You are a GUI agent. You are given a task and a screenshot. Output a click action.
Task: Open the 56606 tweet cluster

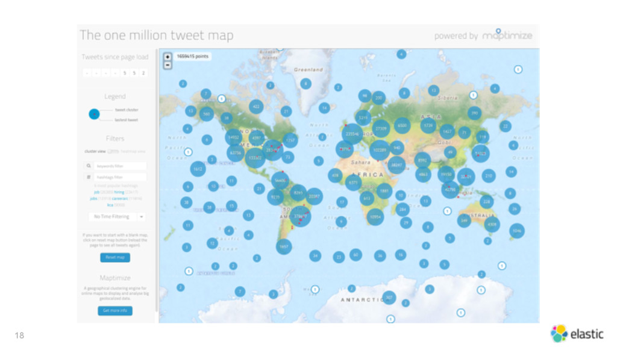[x=280, y=180]
